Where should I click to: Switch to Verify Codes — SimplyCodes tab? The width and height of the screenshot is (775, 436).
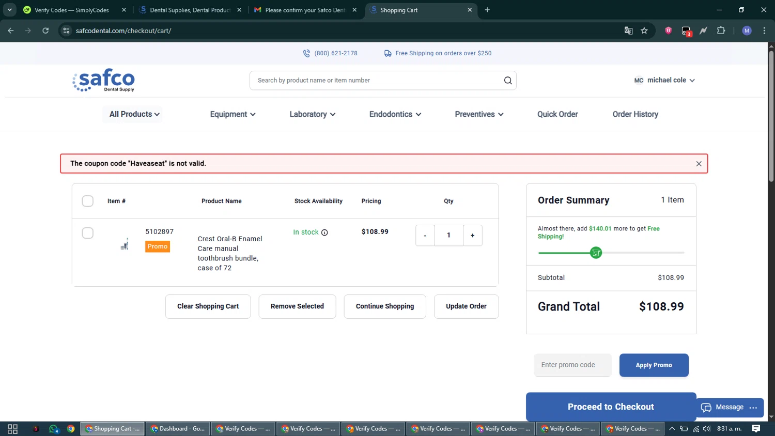(71, 10)
